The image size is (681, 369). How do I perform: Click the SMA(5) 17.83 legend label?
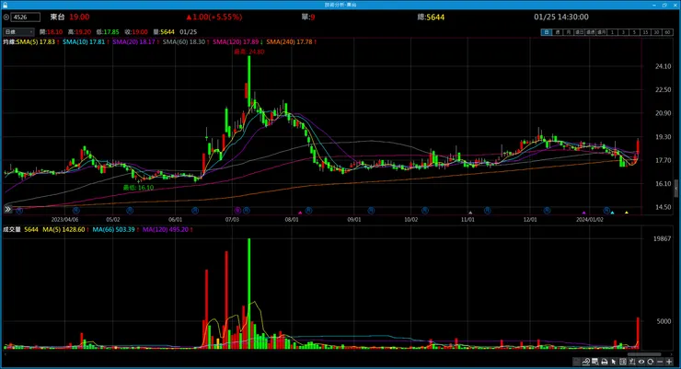(x=36, y=41)
